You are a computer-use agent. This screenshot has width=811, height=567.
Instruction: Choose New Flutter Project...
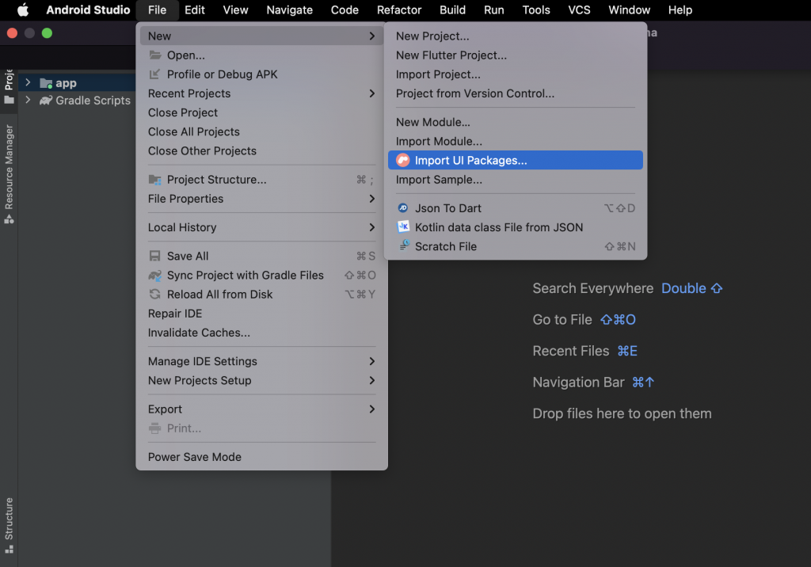(x=515, y=55)
